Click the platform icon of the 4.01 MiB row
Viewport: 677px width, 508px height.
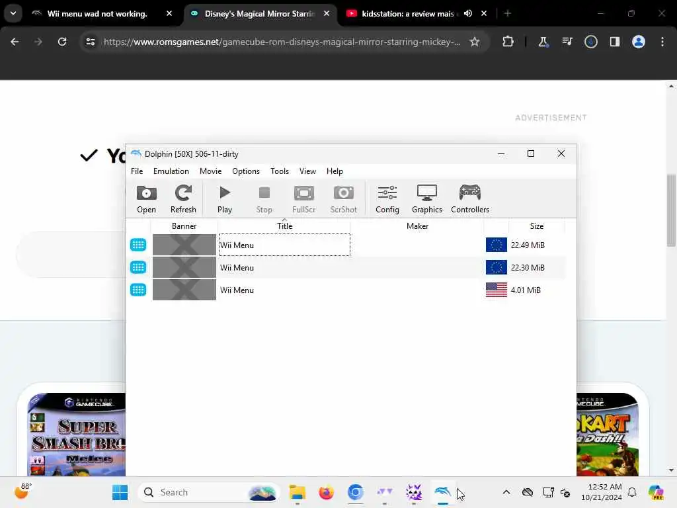click(138, 290)
